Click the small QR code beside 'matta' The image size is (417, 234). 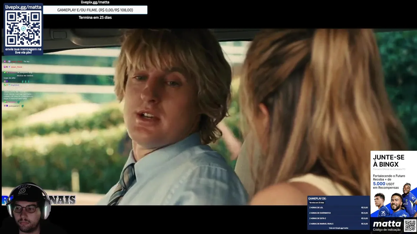pos(410,226)
